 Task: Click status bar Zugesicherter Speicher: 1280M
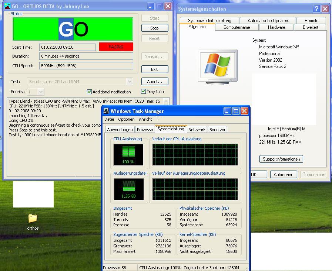(x=211, y=268)
